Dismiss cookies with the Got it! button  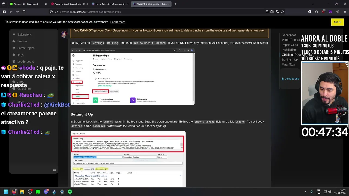337,22
